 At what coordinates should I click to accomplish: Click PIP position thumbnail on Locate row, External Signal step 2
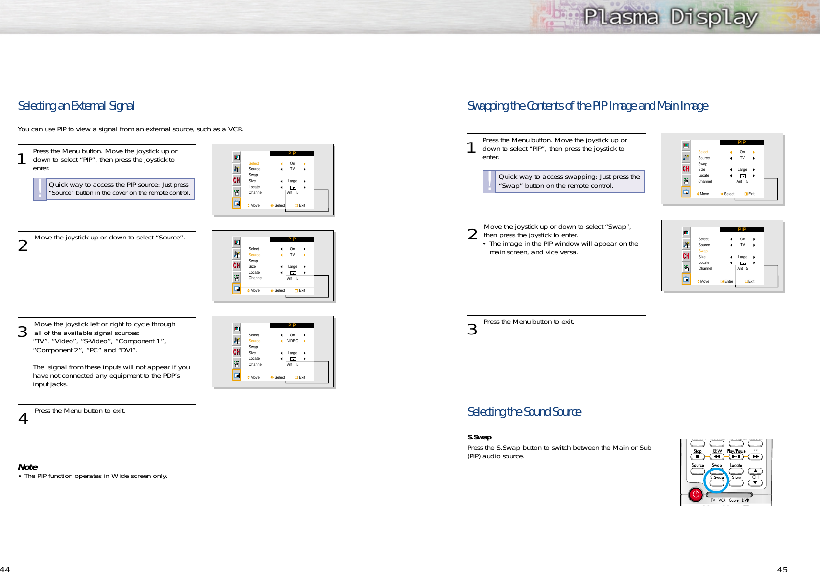coord(293,273)
